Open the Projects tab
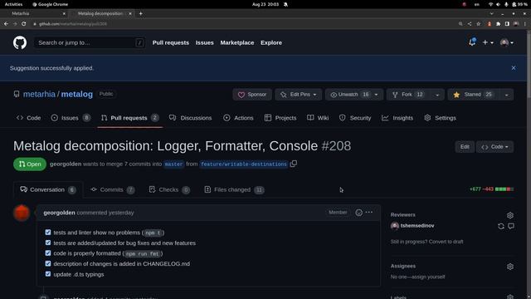The height and width of the screenshot is (299, 531). [x=280, y=118]
